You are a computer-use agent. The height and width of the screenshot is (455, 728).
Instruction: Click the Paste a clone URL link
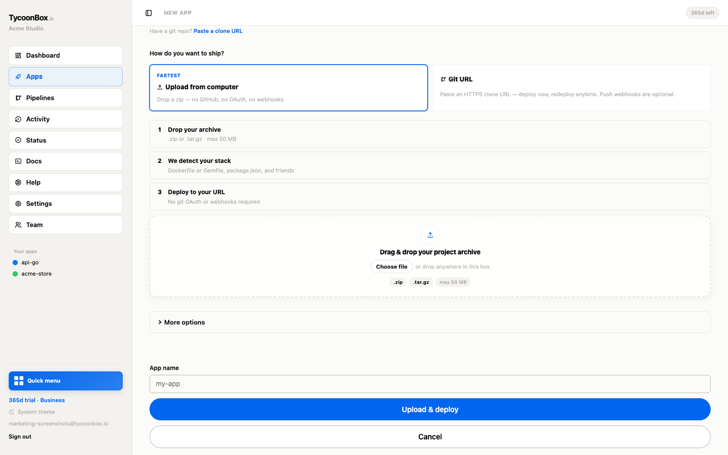[218, 31]
